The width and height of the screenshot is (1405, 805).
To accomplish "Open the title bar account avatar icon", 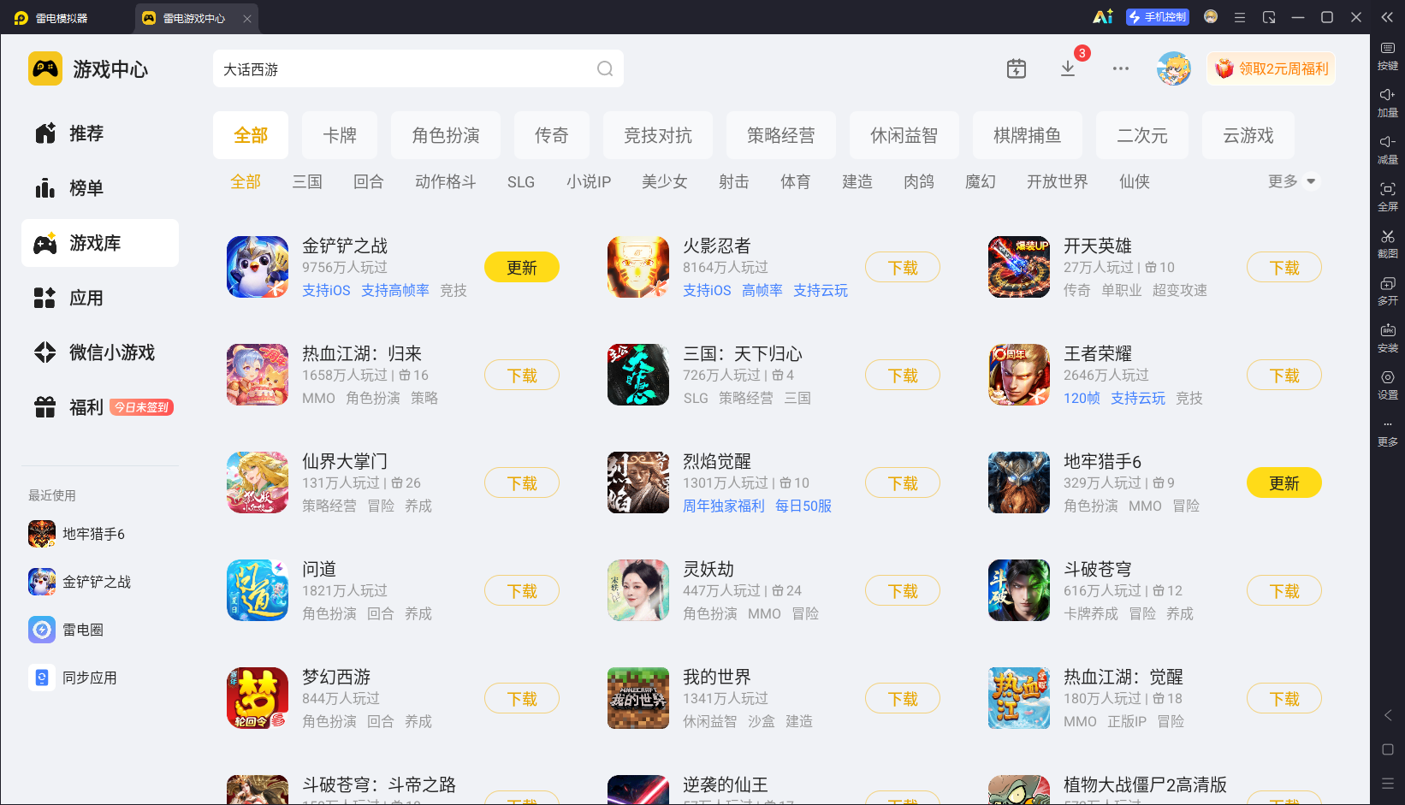I will coord(1211,16).
